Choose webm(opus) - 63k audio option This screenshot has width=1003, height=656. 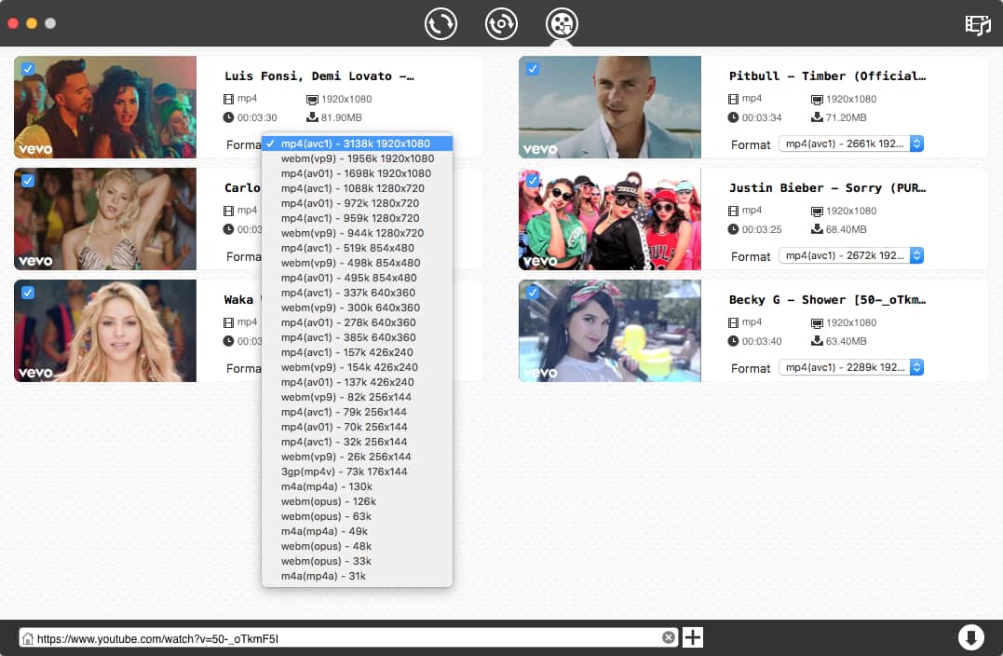357,516
